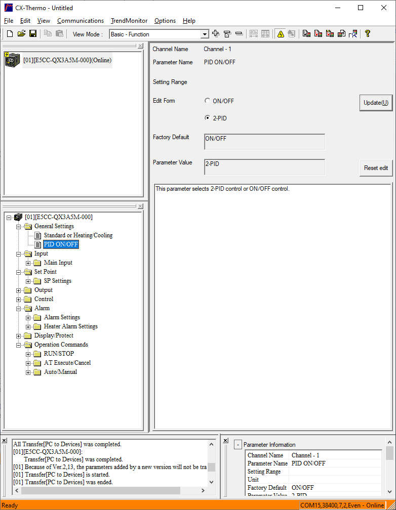
Task: Select the Alarm folder label in the tree
Action: click(x=42, y=308)
